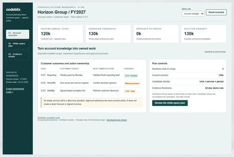Click the Missing sponsor badge
The width and height of the screenshot is (234, 157).
click(x=132, y=83)
